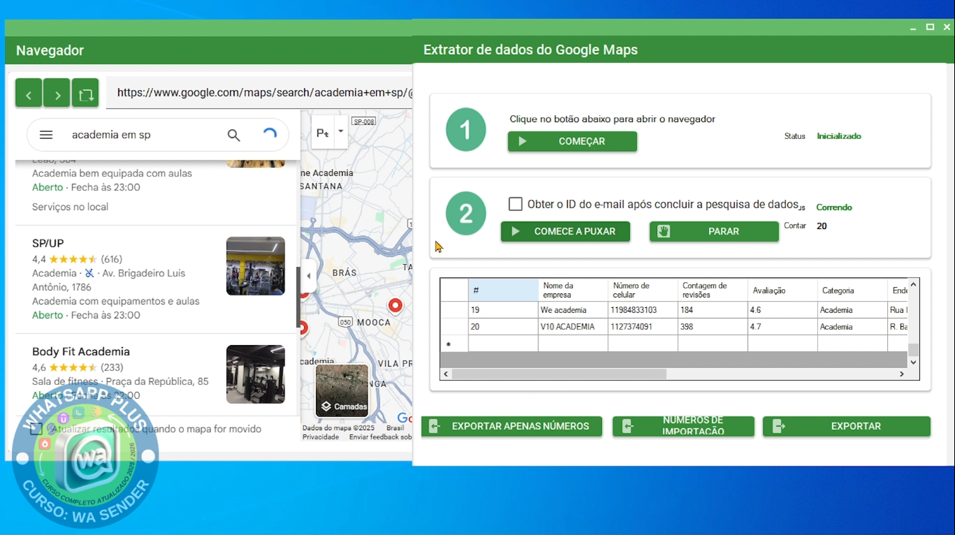The height and width of the screenshot is (535, 955).
Task: Click grid scroll-right arrow
Action: (902, 374)
